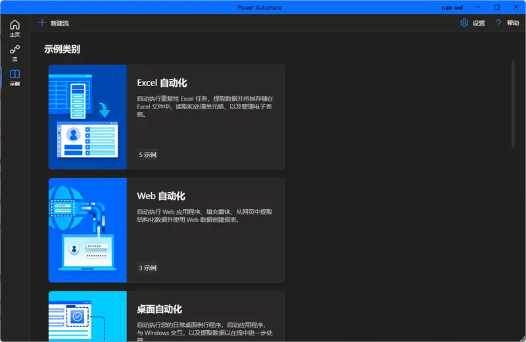Click the 5 示例 count badge
The height and width of the screenshot is (342, 526).
147,155
